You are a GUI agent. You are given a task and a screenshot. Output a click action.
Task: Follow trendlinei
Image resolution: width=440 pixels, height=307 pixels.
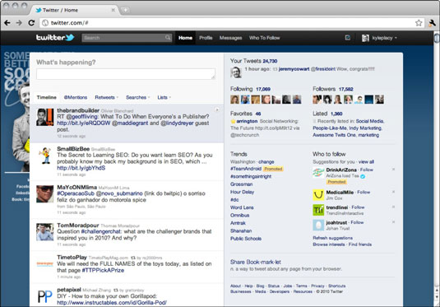pyautogui.click(x=358, y=207)
